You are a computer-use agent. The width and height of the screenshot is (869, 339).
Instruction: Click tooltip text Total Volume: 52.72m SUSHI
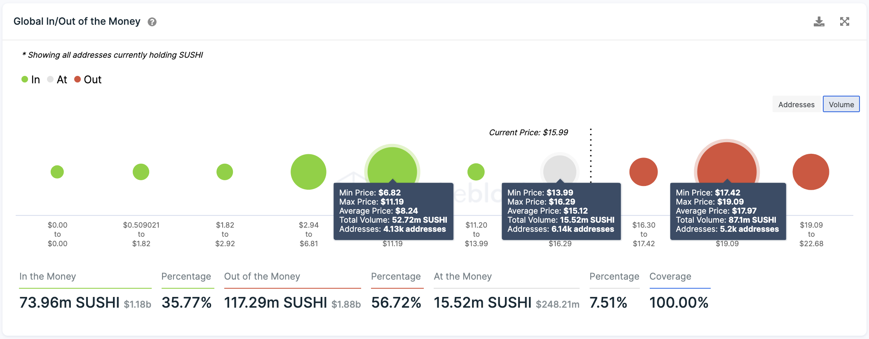click(393, 220)
